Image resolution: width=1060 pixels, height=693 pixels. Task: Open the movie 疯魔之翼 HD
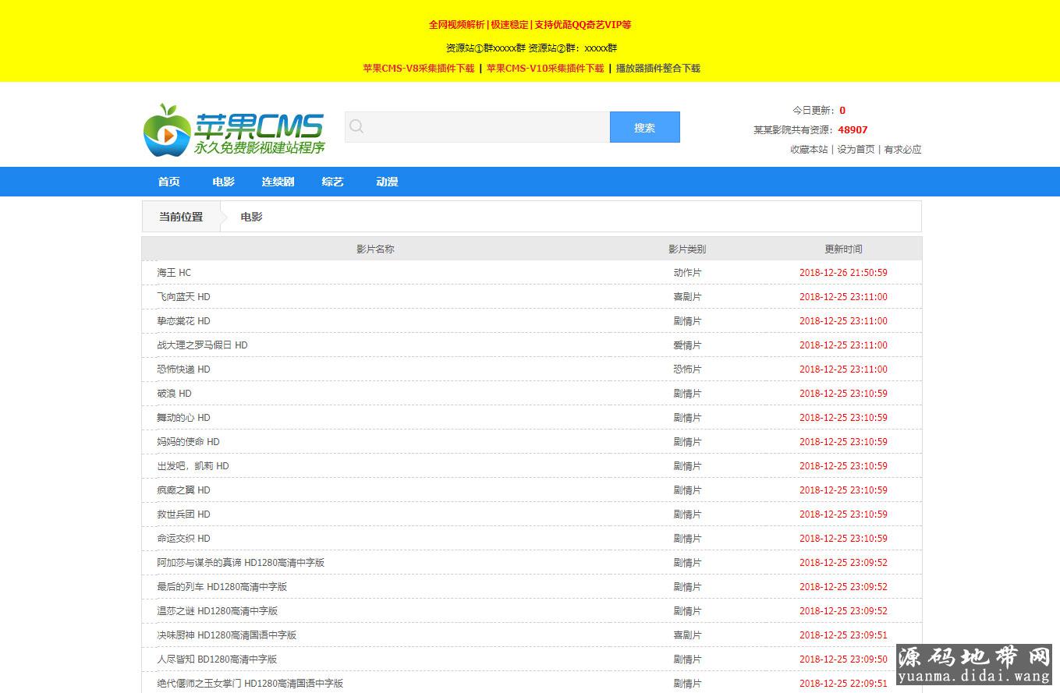click(183, 490)
